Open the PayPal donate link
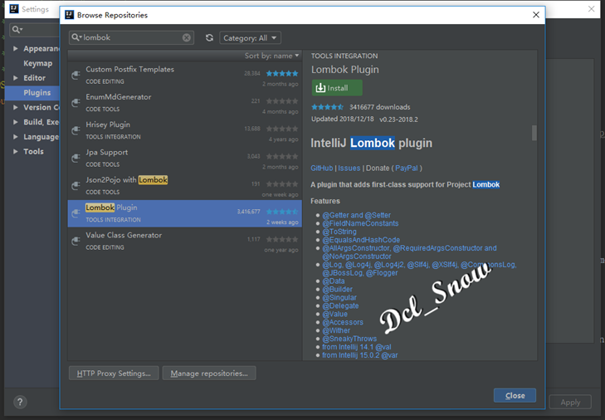Screen dimensions: 605x420 407,168
